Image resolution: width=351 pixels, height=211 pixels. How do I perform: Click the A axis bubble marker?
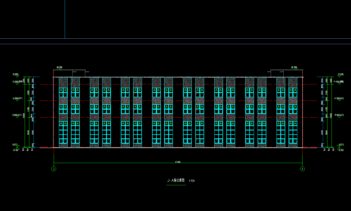(303, 169)
